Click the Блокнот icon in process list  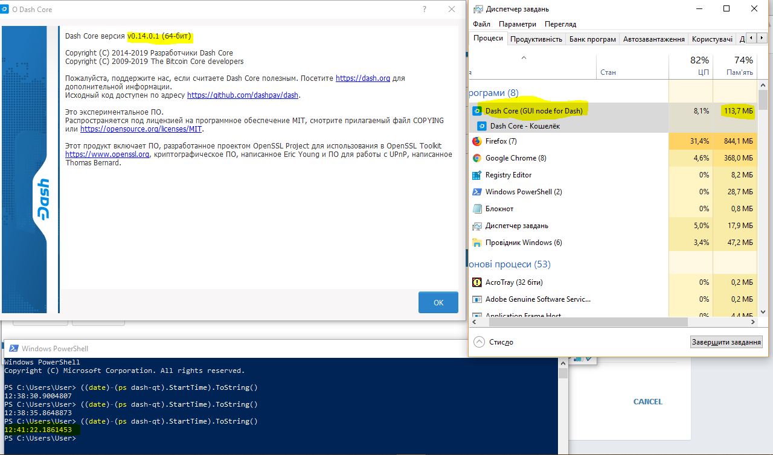[x=476, y=209]
